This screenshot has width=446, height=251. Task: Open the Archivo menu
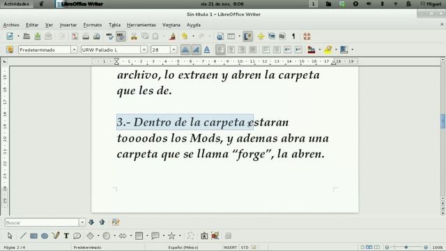[x=11, y=25]
